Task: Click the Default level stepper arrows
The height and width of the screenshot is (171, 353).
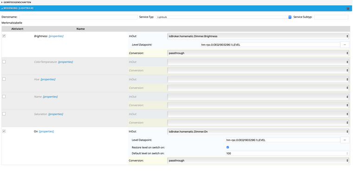Action: [x=347, y=153]
